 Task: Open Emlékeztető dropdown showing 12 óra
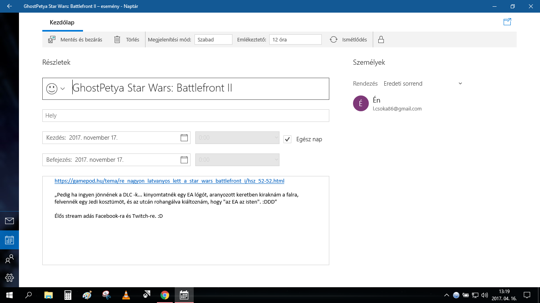pos(295,39)
